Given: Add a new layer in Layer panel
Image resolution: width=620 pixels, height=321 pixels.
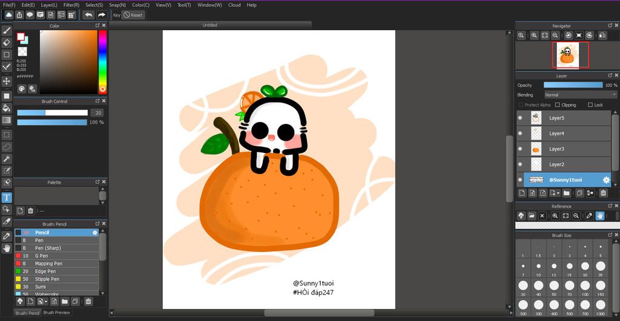Looking at the screenshot, I should click(522, 193).
